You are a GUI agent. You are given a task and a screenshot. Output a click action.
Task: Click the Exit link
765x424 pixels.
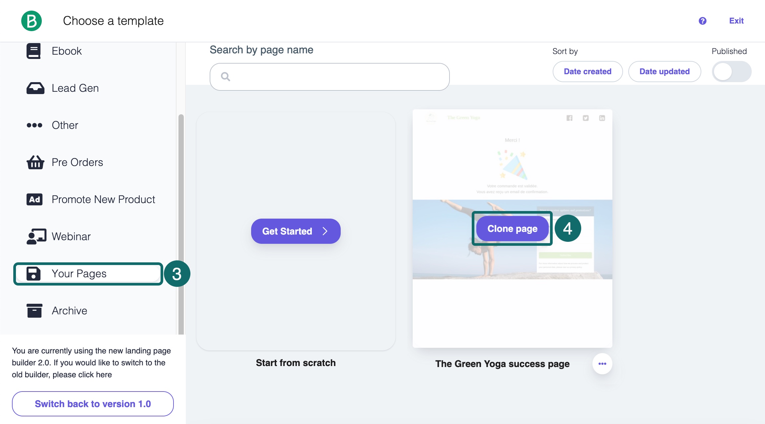(x=736, y=21)
